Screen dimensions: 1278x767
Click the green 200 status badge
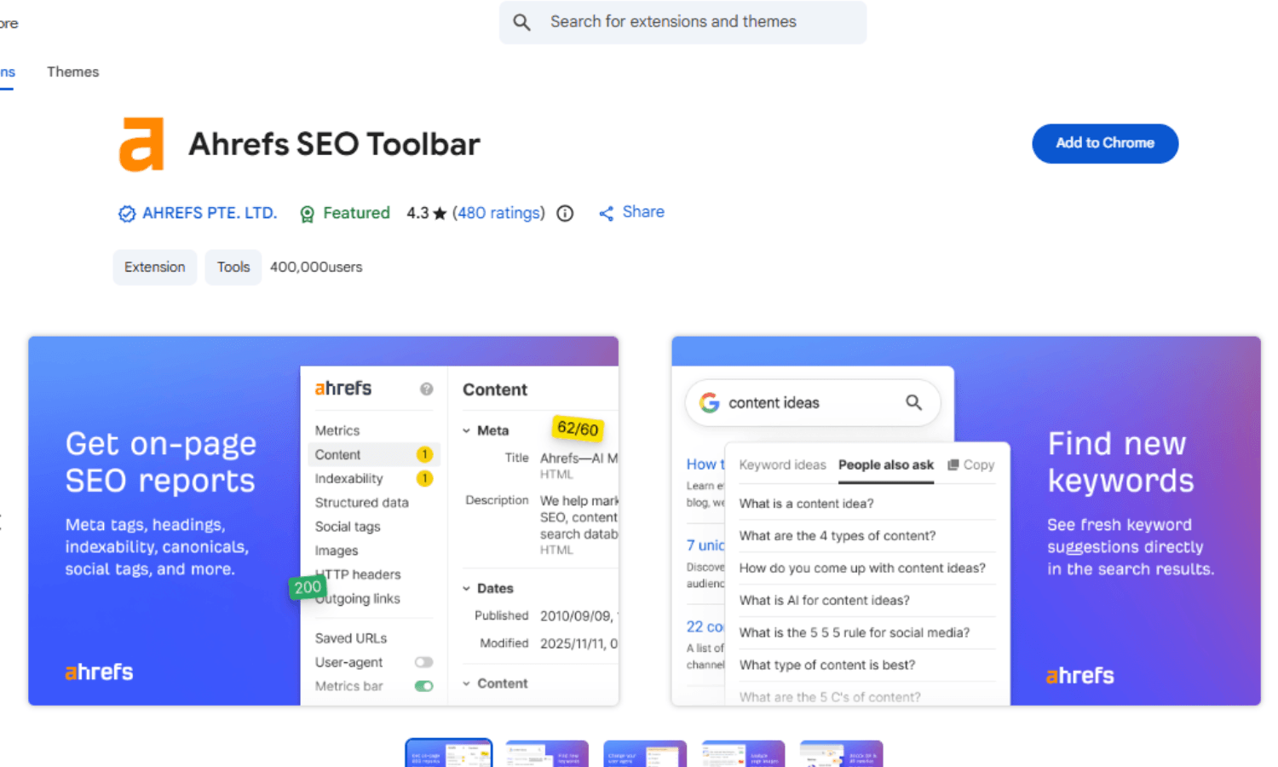tap(308, 586)
